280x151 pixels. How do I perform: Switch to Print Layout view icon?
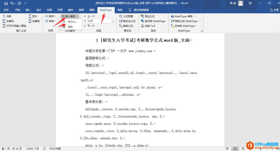(235, 149)
